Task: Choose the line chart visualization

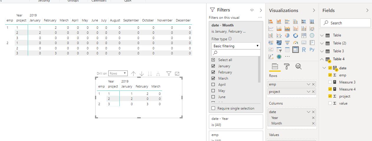Action: (x=271, y=28)
